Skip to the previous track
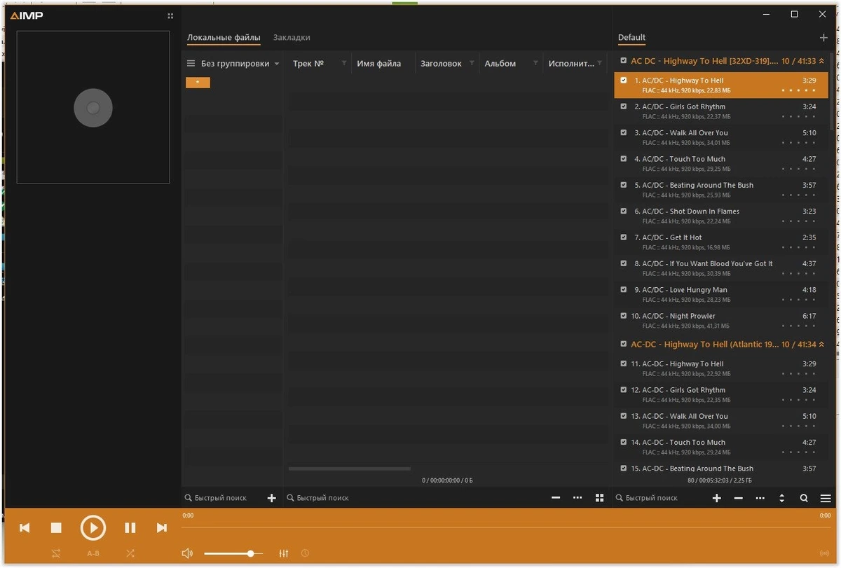Viewport: 841px width, 568px height. point(25,528)
